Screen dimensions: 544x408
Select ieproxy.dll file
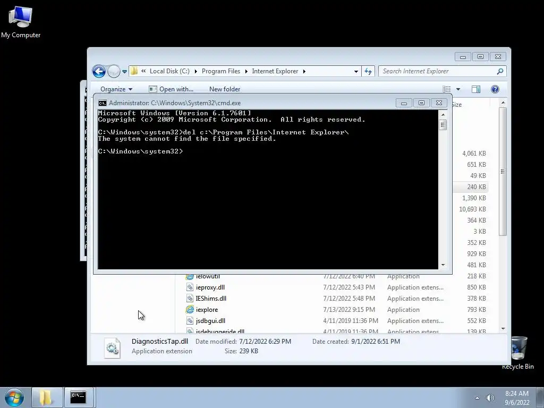(210, 287)
